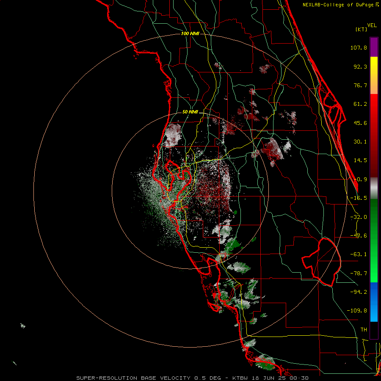Select the 45.6 scale label
The height and width of the screenshot is (381, 381).
(x=360, y=123)
